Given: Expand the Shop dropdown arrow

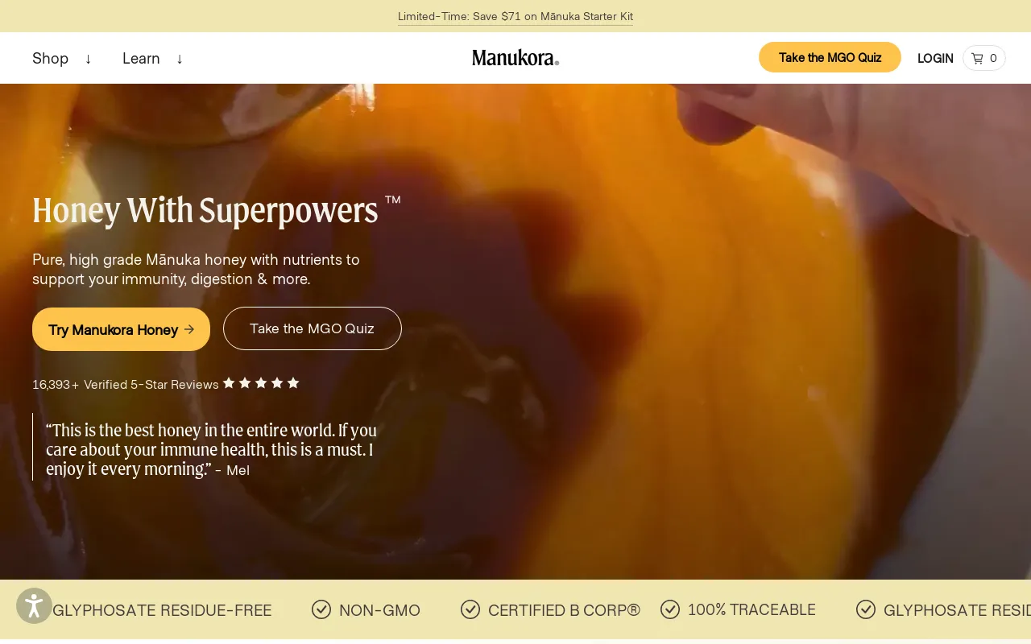Looking at the screenshot, I should [88, 58].
